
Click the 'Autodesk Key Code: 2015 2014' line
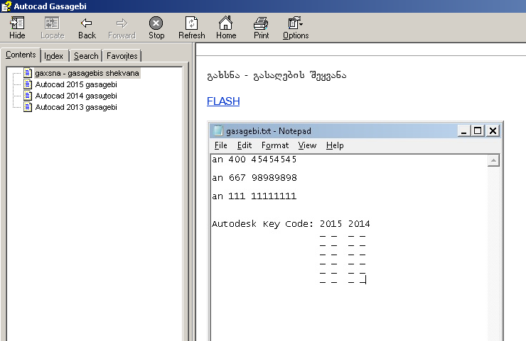pyautogui.click(x=291, y=224)
